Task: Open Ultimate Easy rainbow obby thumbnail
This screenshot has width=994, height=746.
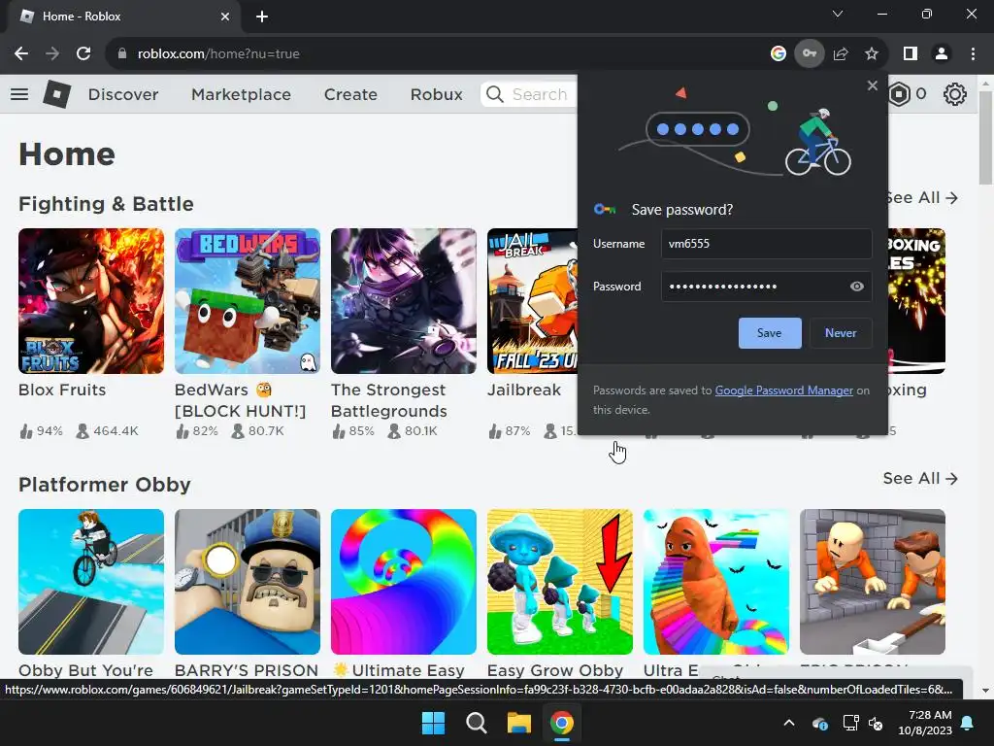Action: click(403, 582)
